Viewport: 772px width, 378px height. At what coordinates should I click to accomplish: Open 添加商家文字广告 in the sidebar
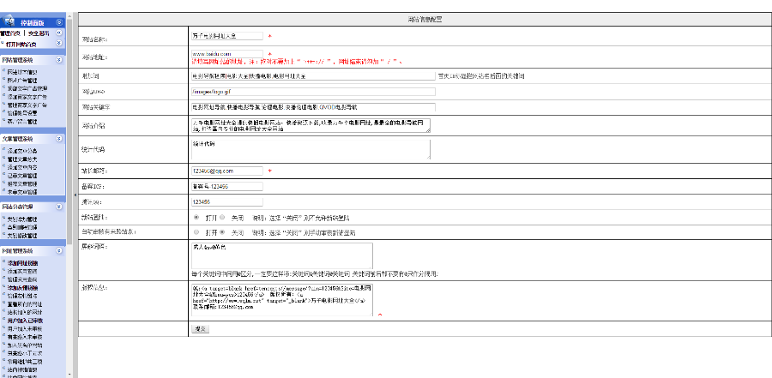pyautogui.click(x=27, y=97)
